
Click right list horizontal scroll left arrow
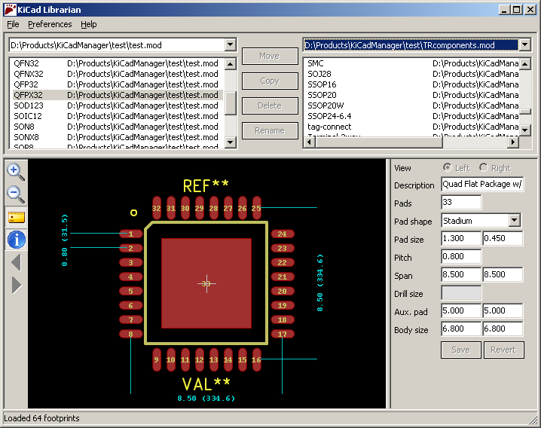309,142
